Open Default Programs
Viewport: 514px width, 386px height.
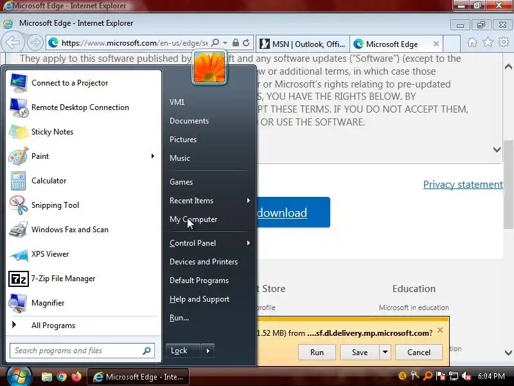[x=199, y=280]
